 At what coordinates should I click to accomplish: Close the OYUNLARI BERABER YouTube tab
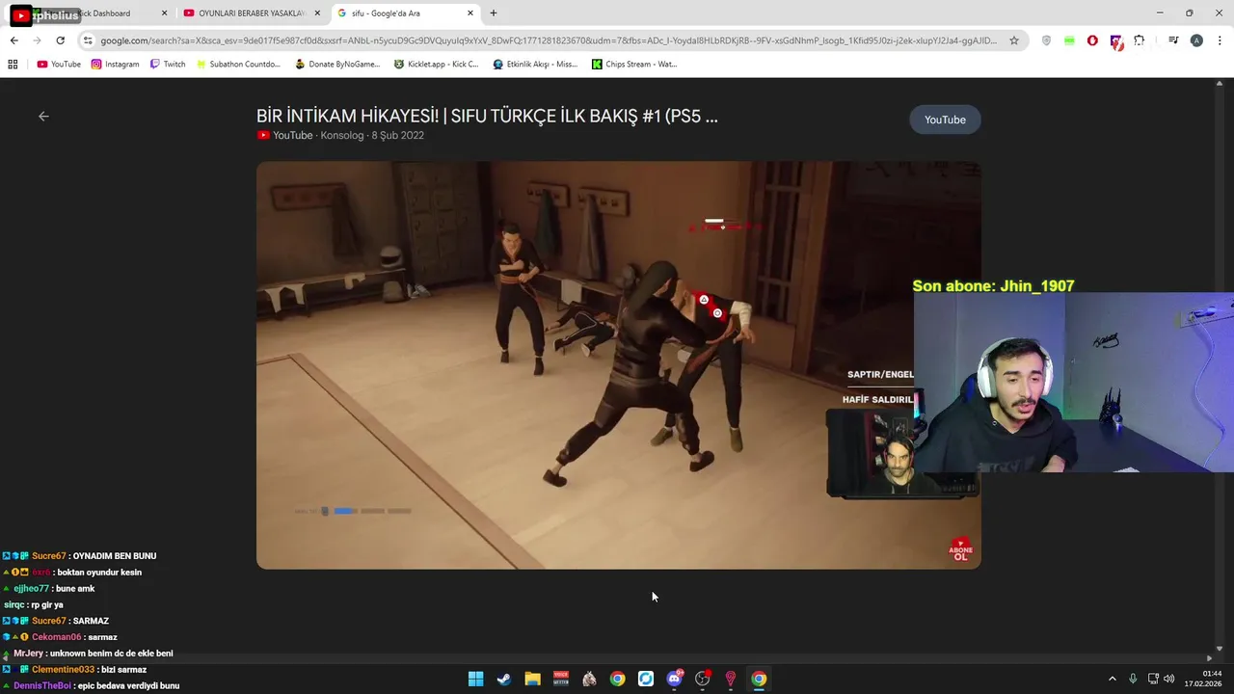click(x=317, y=13)
